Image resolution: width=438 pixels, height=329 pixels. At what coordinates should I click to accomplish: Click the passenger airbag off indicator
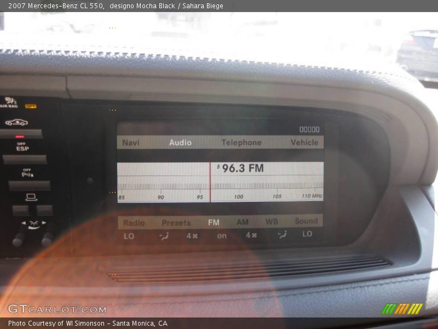point(31,106)
